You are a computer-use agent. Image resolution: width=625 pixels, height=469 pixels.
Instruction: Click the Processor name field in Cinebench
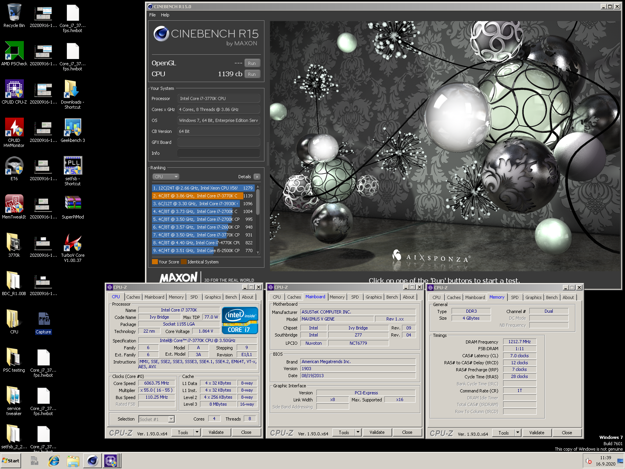(219, 98)
